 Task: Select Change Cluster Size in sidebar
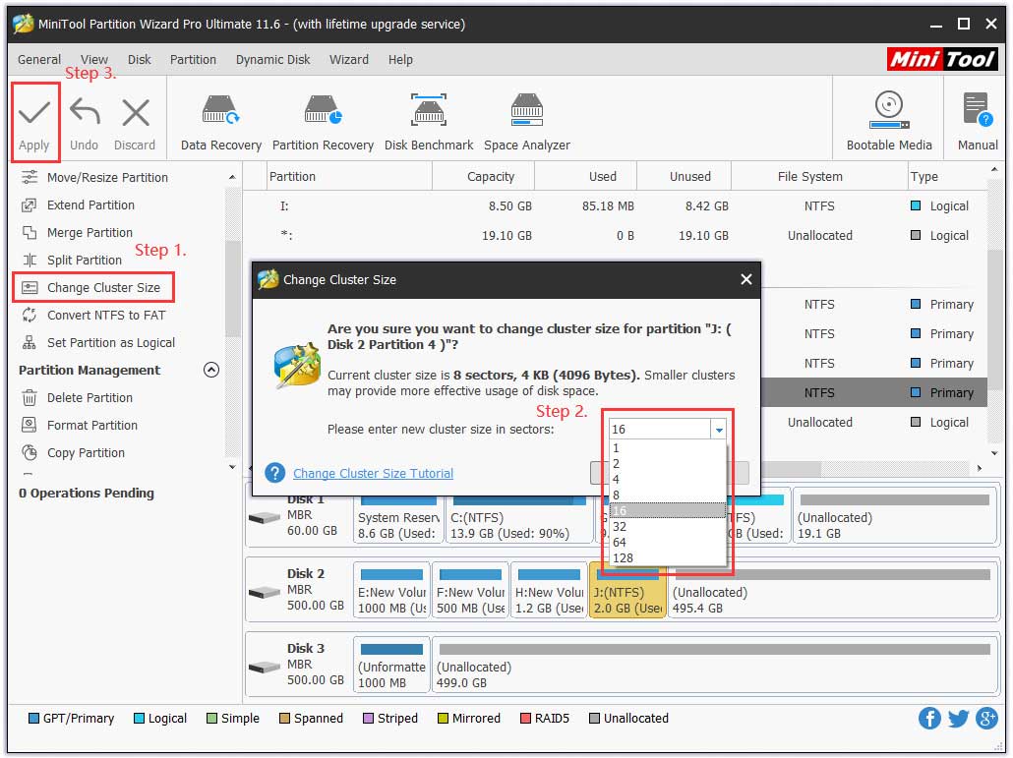(x=103, y=288)
